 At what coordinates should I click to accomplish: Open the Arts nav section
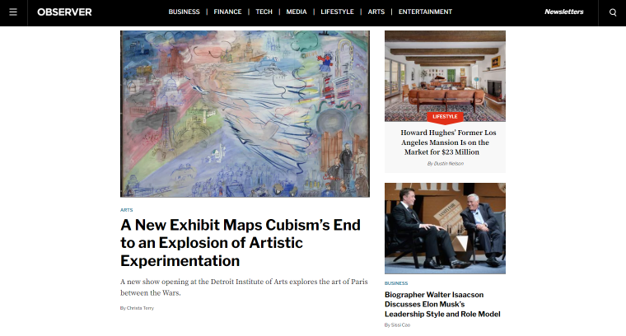[x=376, y=12]
